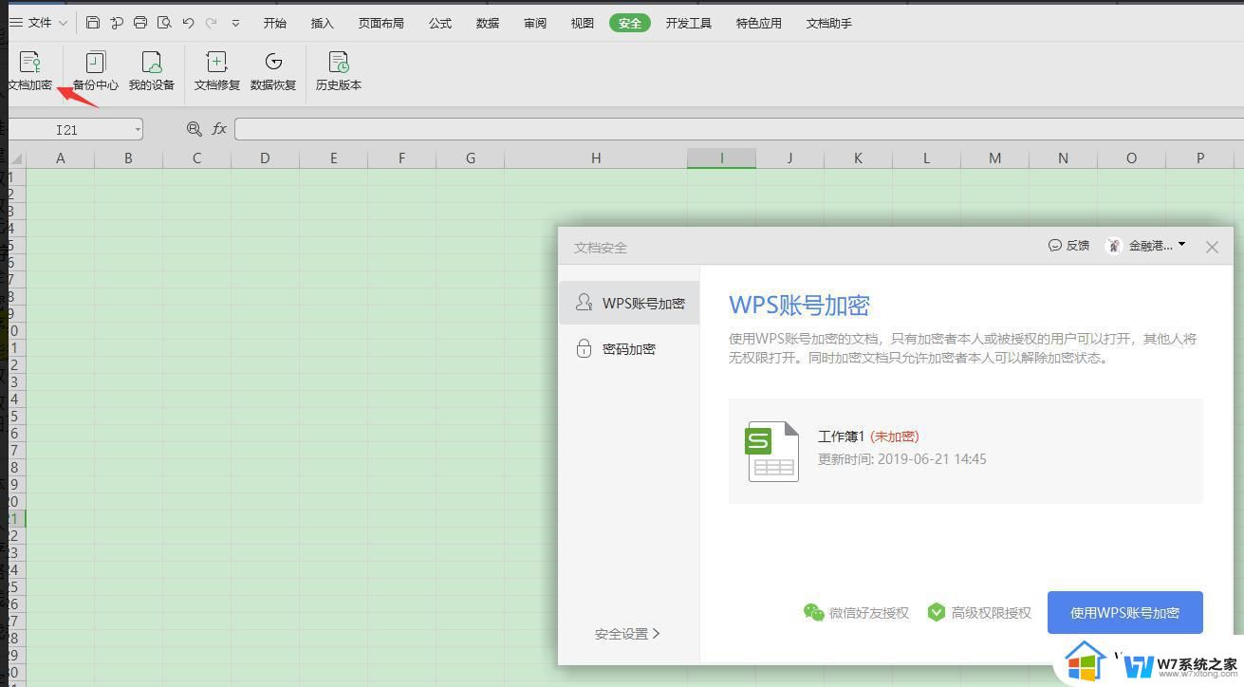Switch to the 插入 ribbon tab
Image resolution: width=1244 pixels, height=687 pixels.
(323, 23)
